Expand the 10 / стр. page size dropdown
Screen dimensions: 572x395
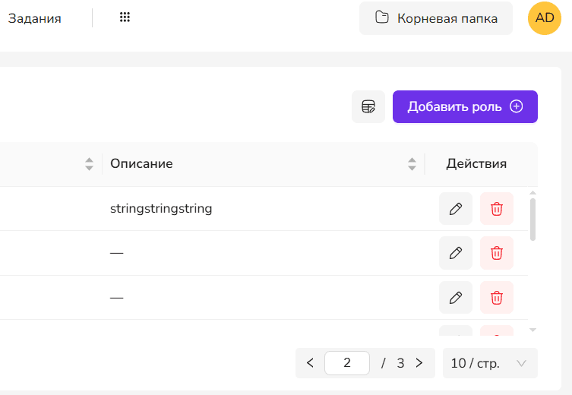pyautogui.click(x=490, y=363)
